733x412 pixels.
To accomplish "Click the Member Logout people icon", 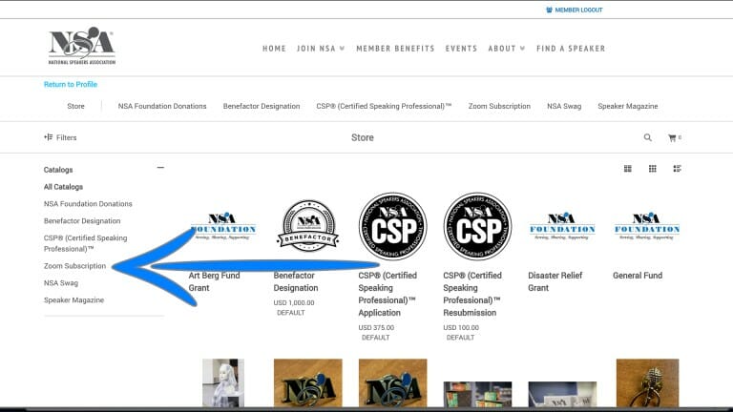I will [549, 10].
